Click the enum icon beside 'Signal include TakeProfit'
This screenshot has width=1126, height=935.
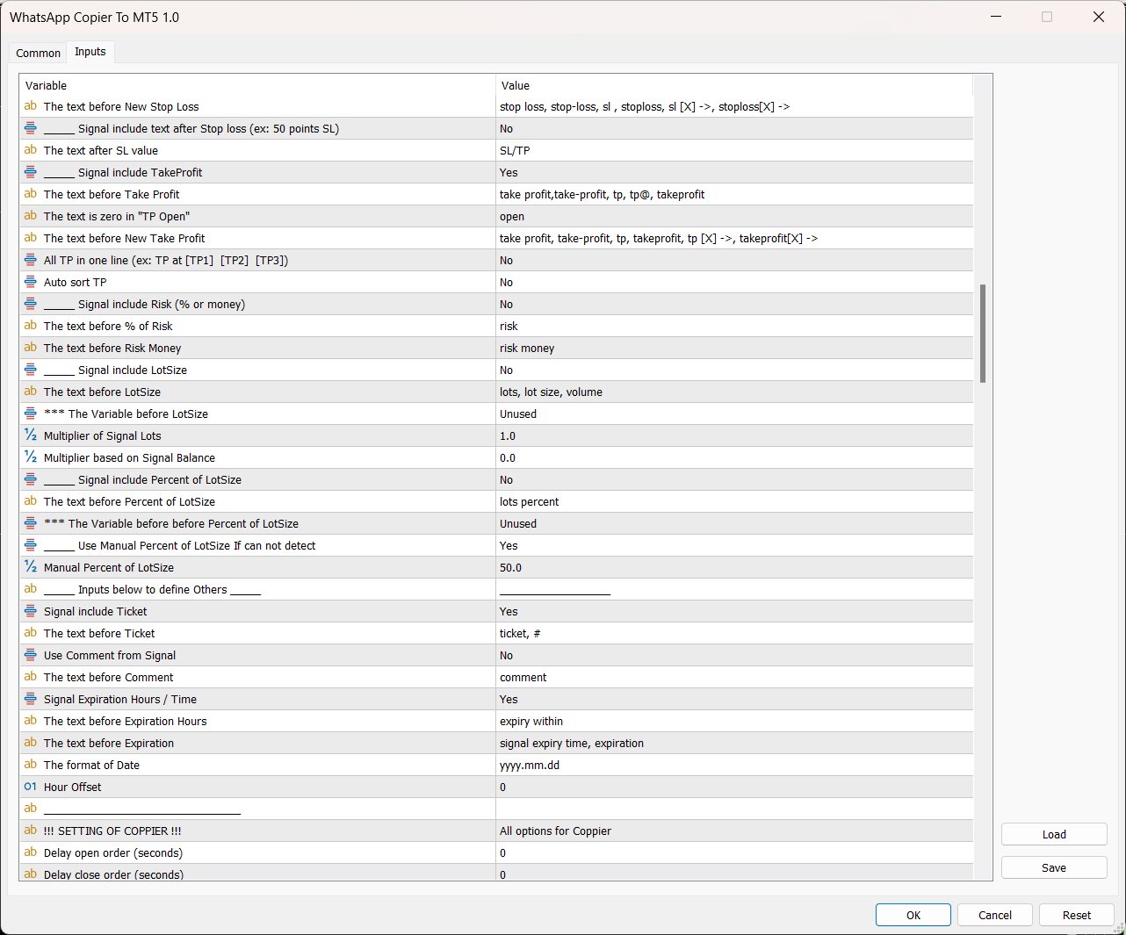pos(31,172)
